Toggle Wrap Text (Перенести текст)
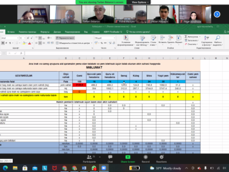This screenshot has width=229, height=172. pos(65,38)
